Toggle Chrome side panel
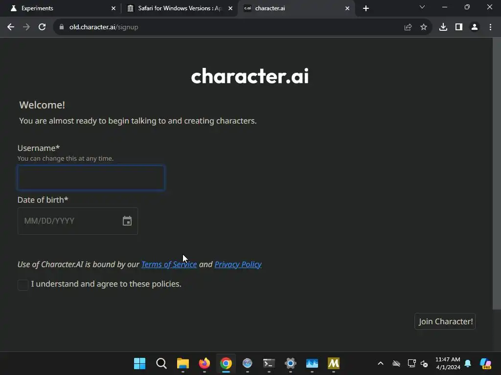 pos(458,27)
